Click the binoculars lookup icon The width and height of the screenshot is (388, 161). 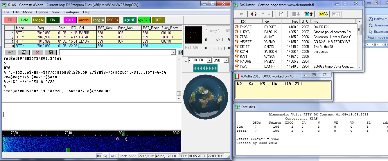click(x=10, y=53)
